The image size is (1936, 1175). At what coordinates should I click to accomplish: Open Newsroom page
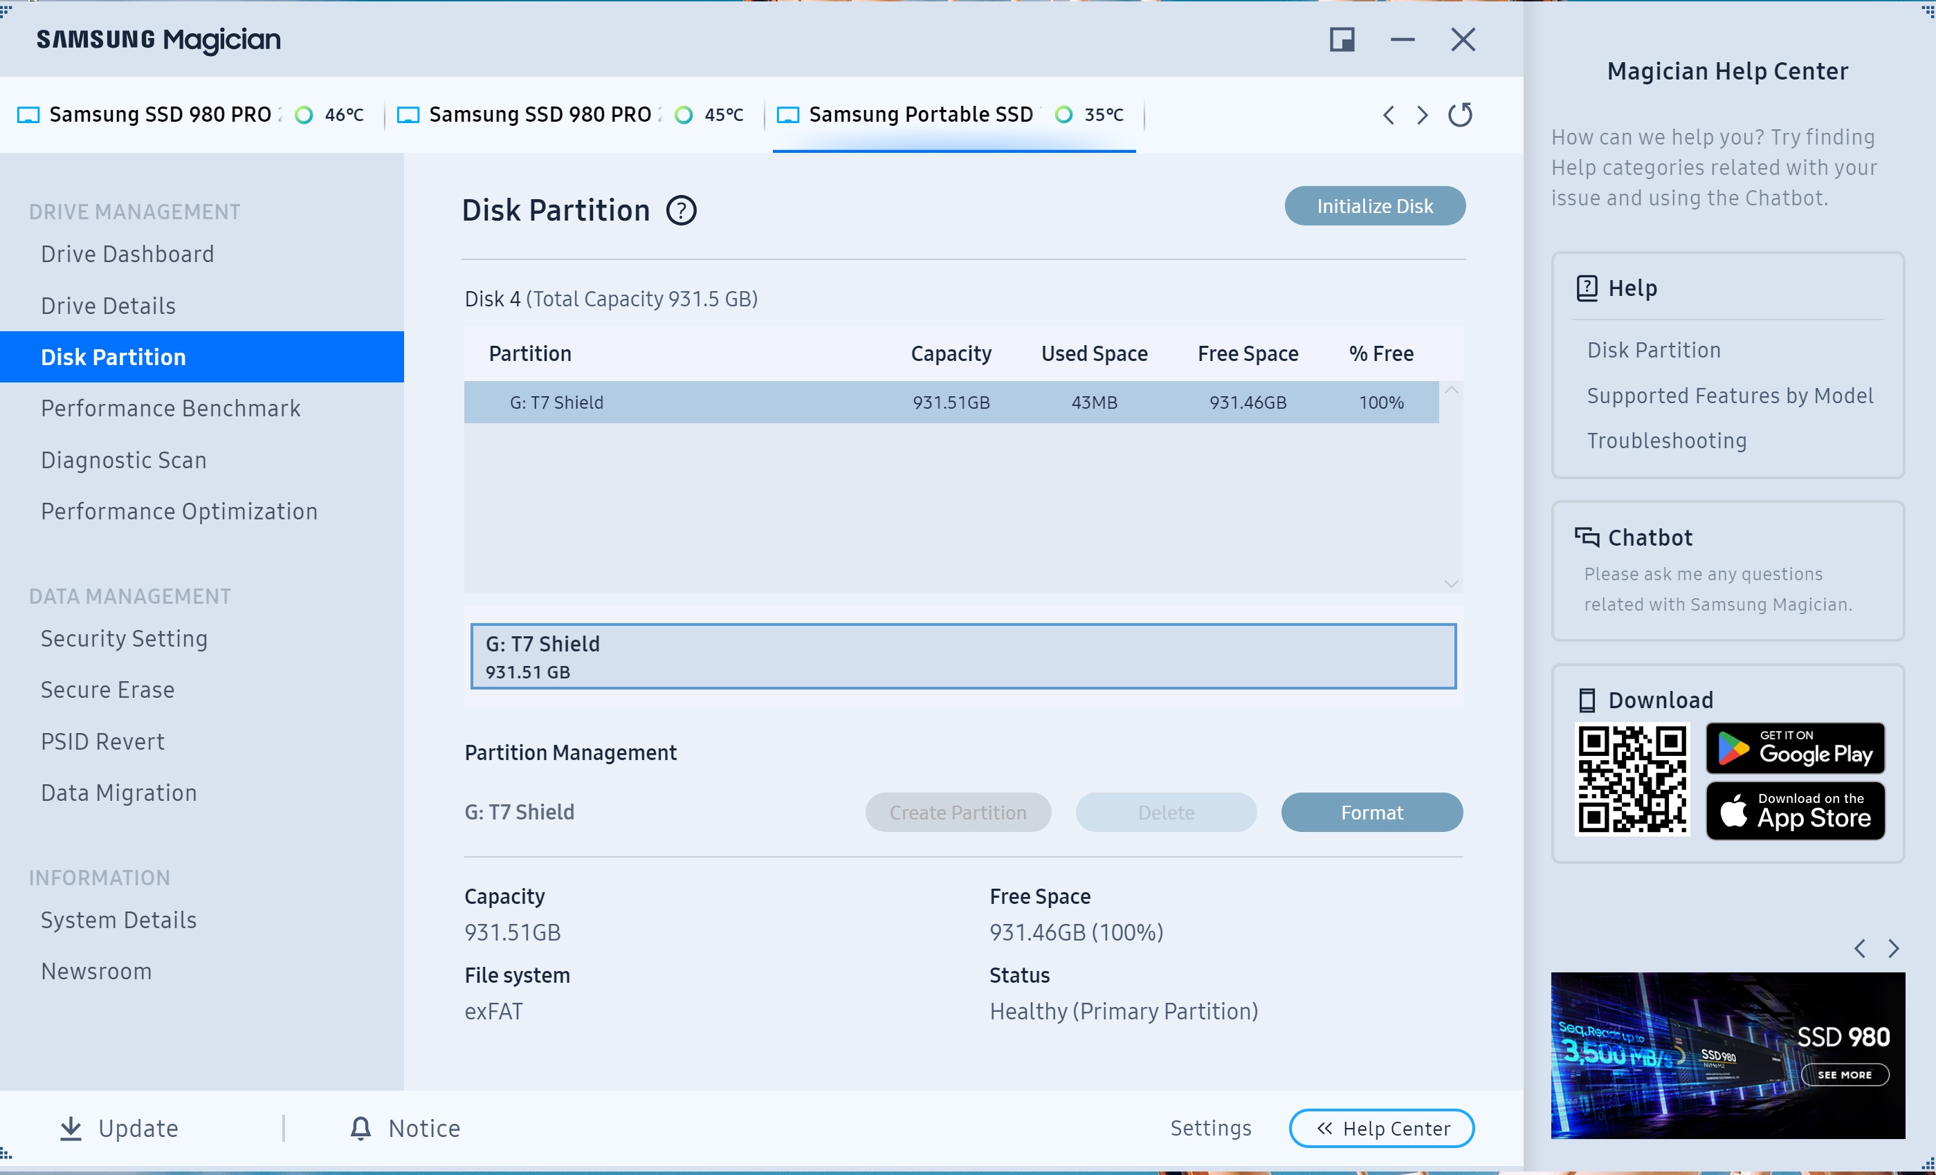[96, 972]
